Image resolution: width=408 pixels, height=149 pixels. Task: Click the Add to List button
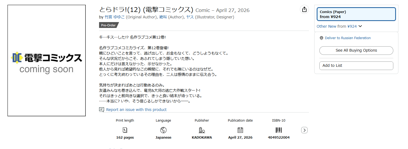(356, 65)
